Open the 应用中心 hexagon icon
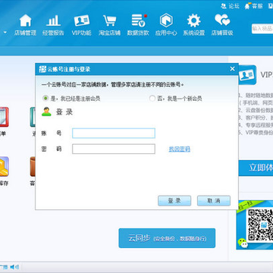This screenshot has width=273, height=273. click(166, 25)
